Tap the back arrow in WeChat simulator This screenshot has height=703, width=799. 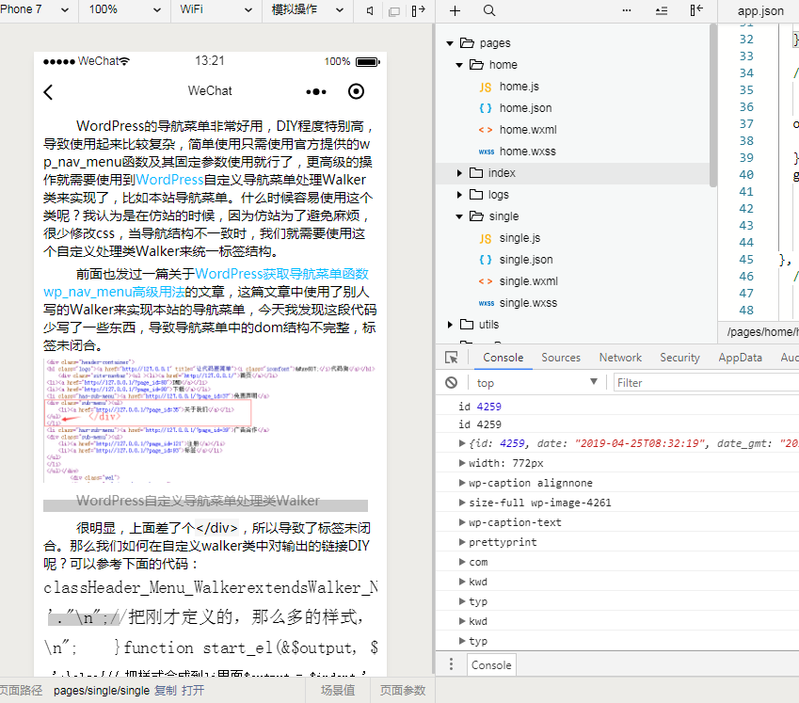pos(48,92)
